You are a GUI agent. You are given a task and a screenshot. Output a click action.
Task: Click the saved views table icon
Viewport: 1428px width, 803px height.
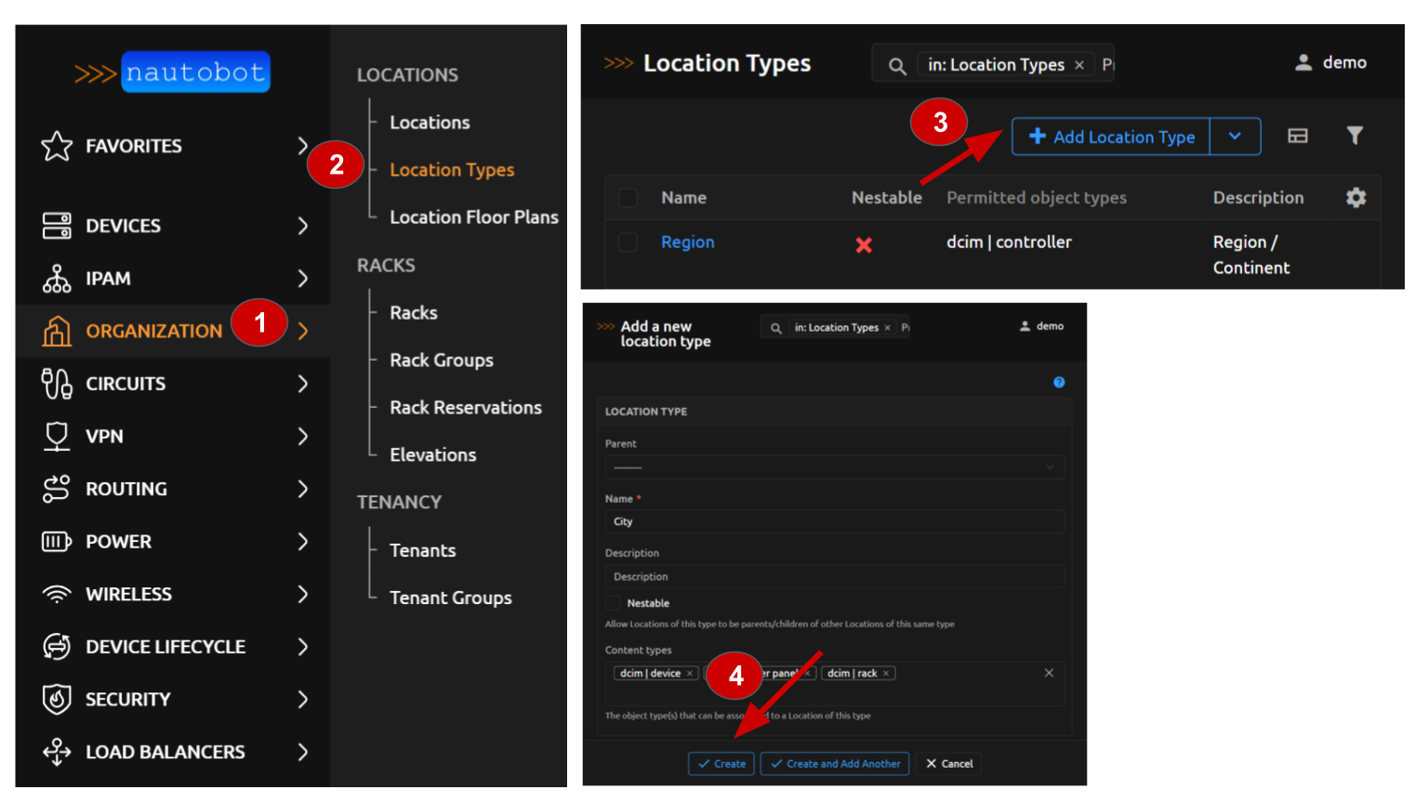(1298, 136)
